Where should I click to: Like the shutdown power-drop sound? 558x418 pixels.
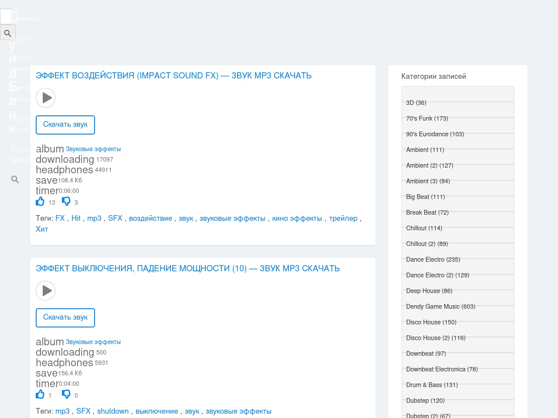pyautogui.click(x=40, y=394)
